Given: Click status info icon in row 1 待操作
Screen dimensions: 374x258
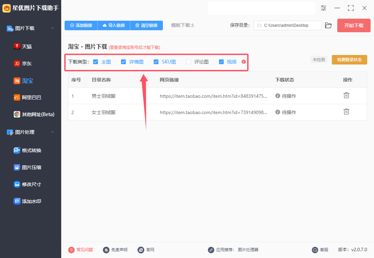Looking at the screenshot, I should (278, 96).
